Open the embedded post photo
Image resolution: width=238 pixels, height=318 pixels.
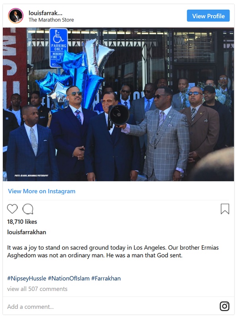coord(118,104)
